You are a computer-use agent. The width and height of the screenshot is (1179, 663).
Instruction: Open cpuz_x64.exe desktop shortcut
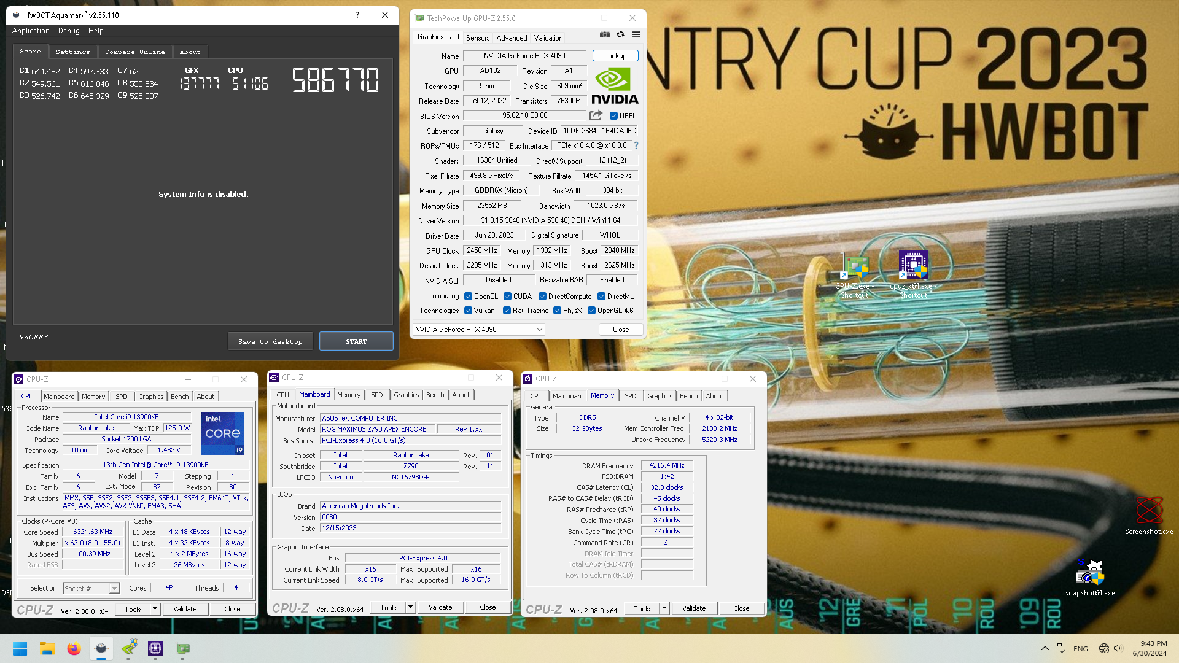pos(913,274)
